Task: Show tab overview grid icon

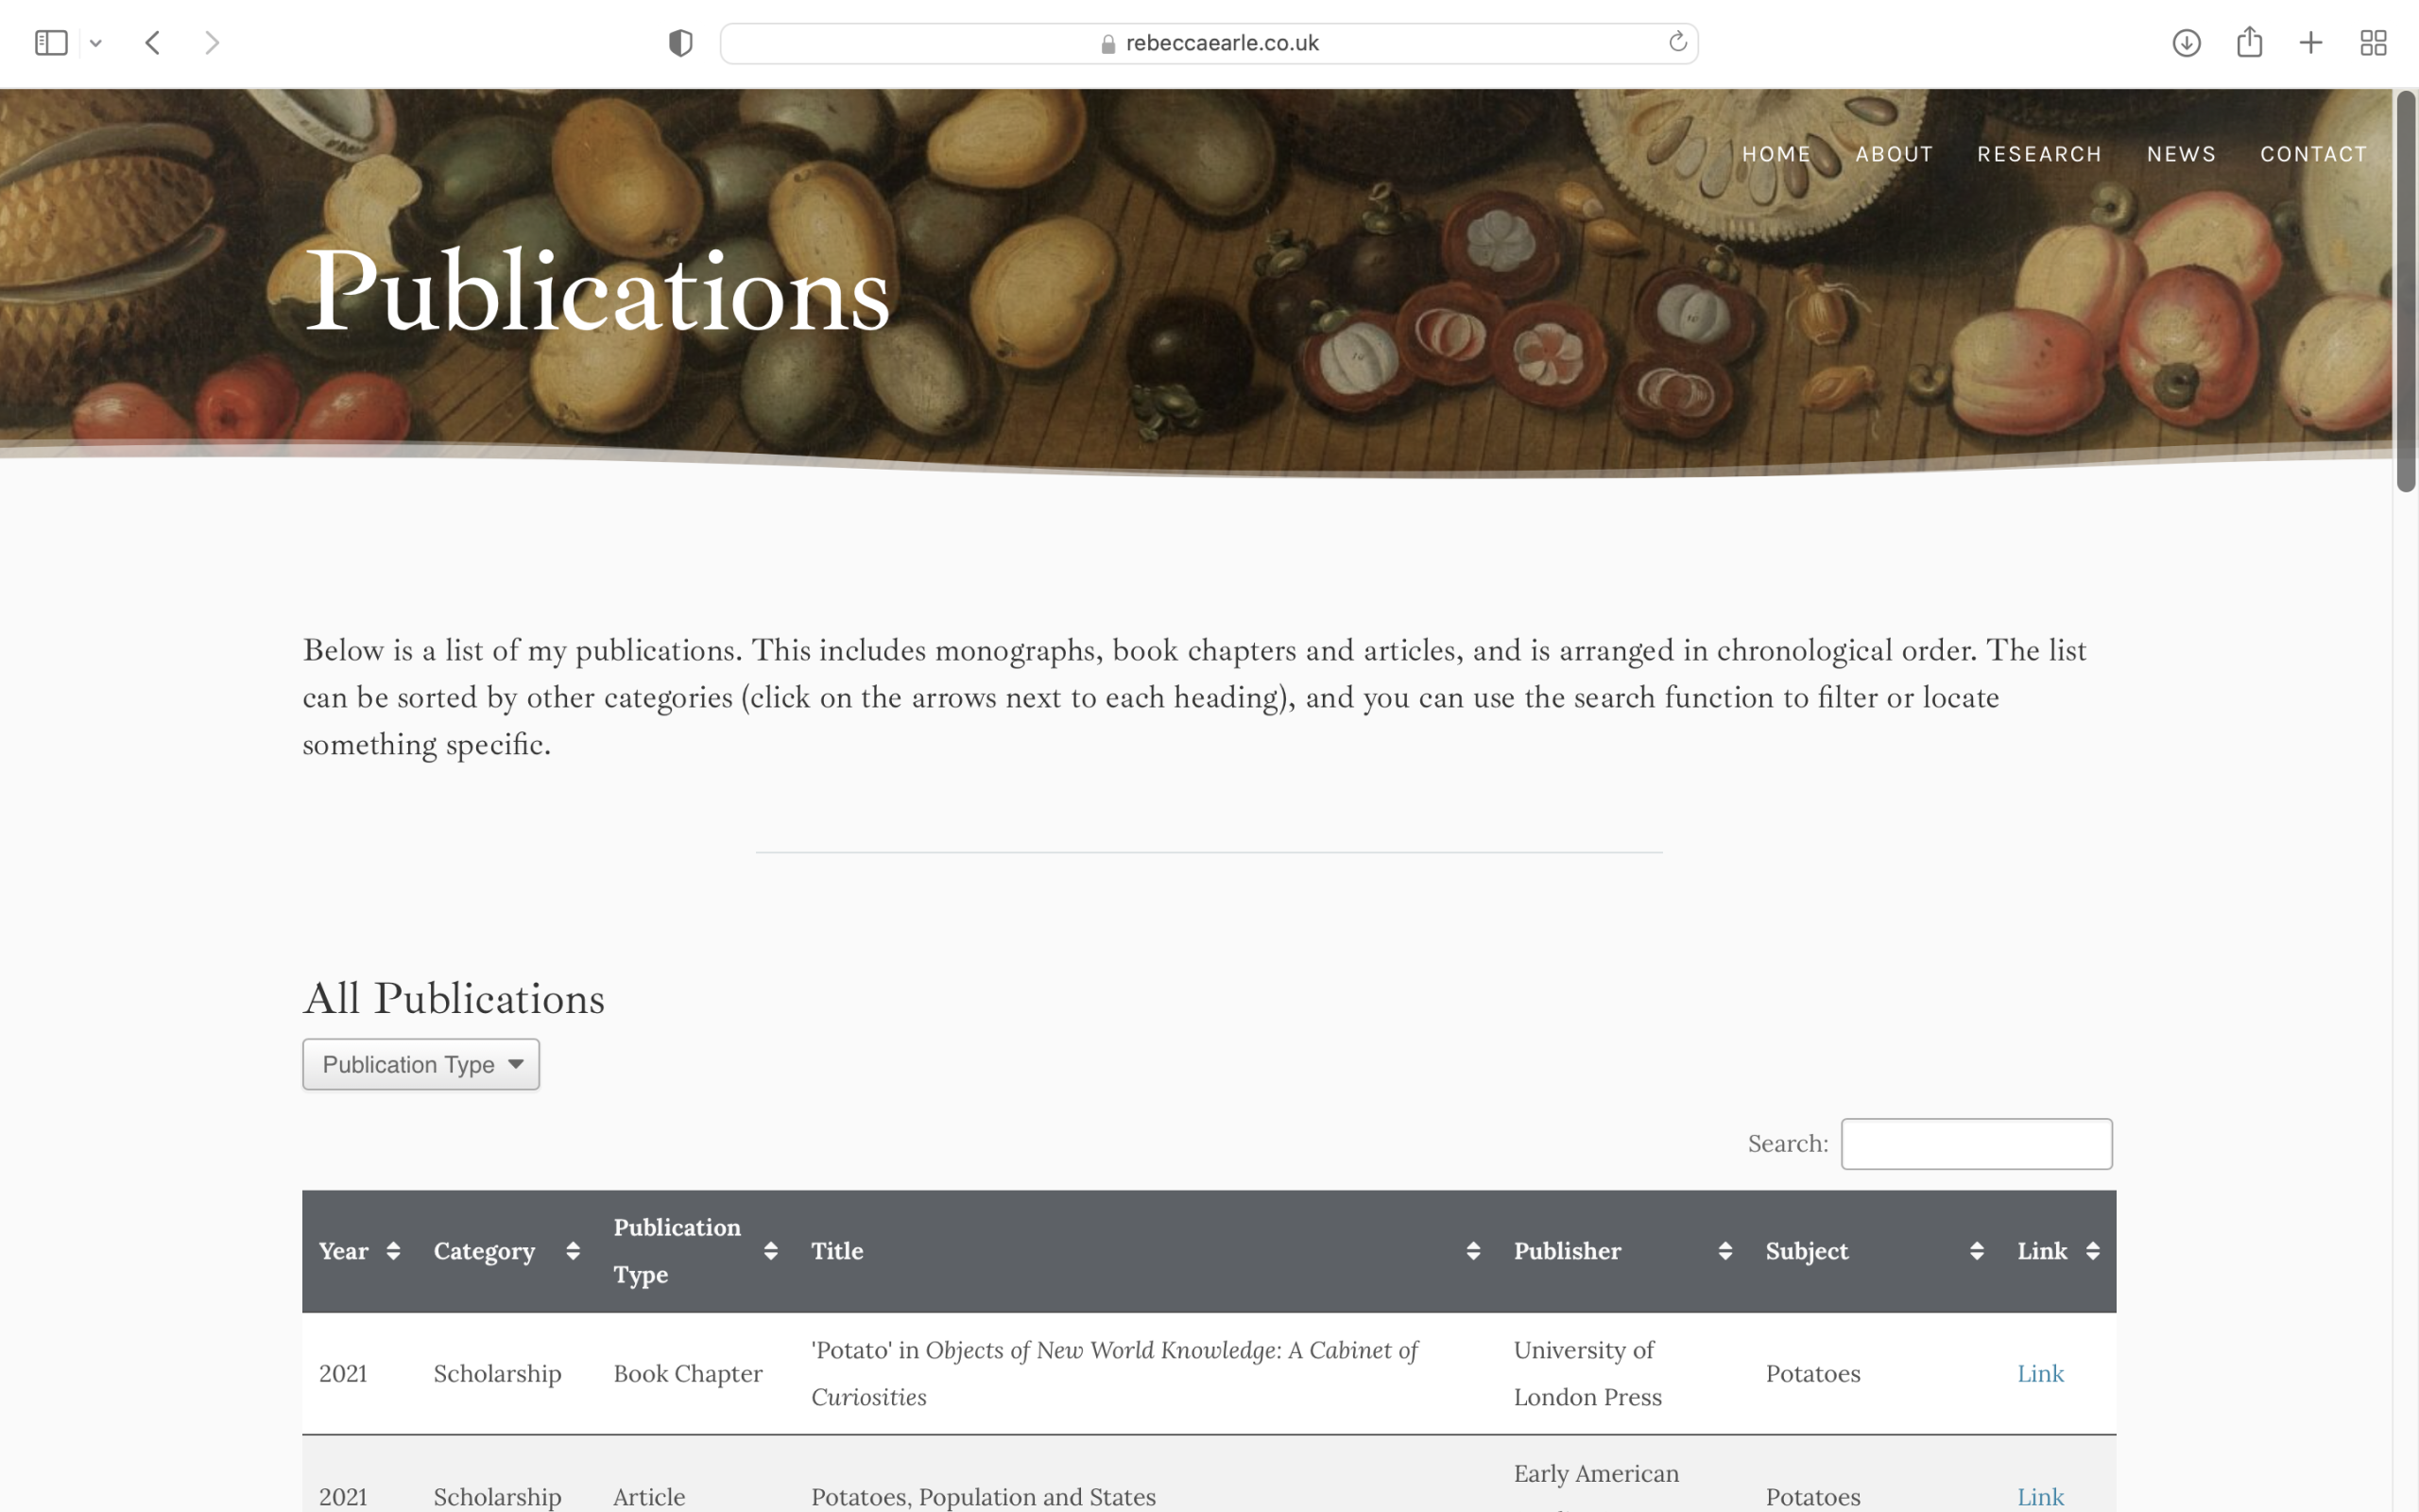Action: pos(2373,43)
